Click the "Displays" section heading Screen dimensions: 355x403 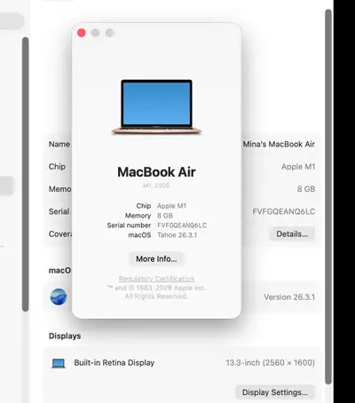point(65,336)
